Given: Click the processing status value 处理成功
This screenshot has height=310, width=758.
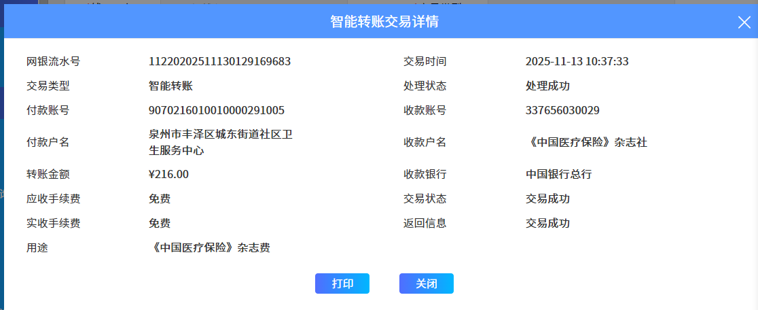Looking at the screenshot, I should point(547,86).
